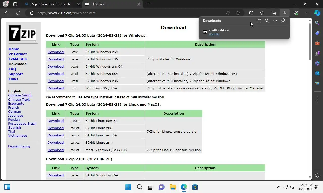Screen dimensions: 323x193
Task: Open Edge sidebar settings gear
Action: click(317, 175)
